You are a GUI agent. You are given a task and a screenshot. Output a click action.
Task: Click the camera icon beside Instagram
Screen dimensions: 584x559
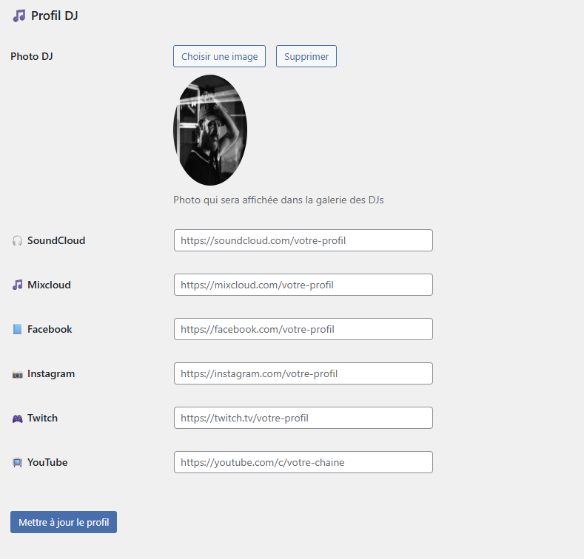(x=18, y=374)
